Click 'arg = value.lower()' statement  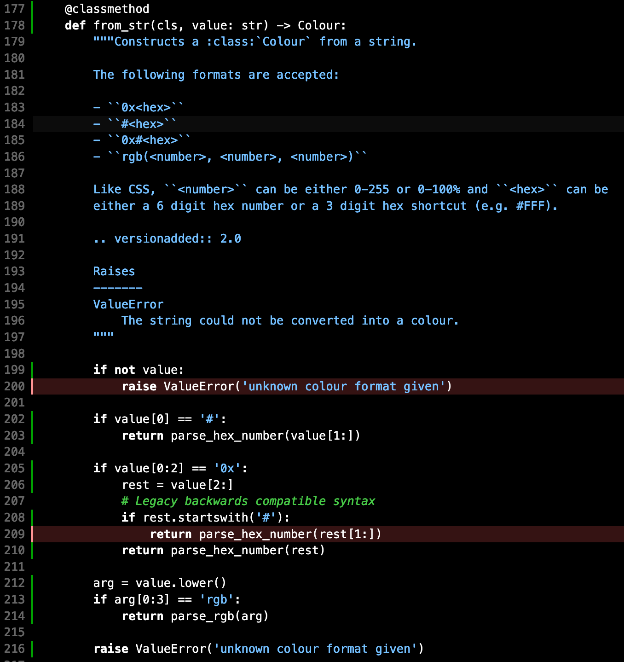(x=160, y=583)
